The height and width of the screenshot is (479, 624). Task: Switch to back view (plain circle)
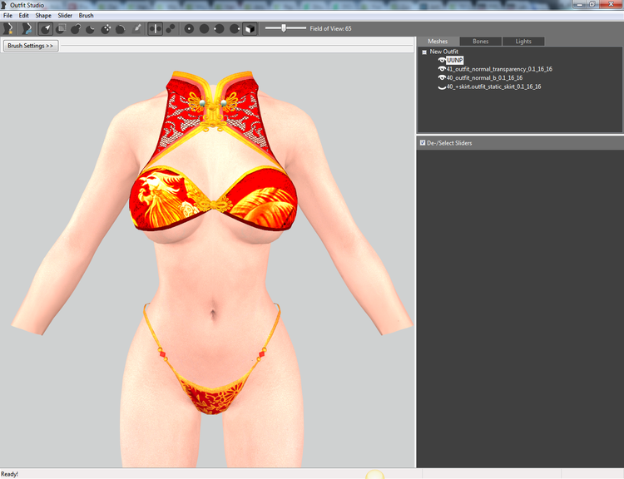204,28
